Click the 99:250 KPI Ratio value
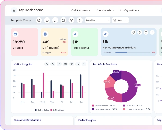Image resolution: width=162 pixels, height=130 pixels. (x=19, y=42)
